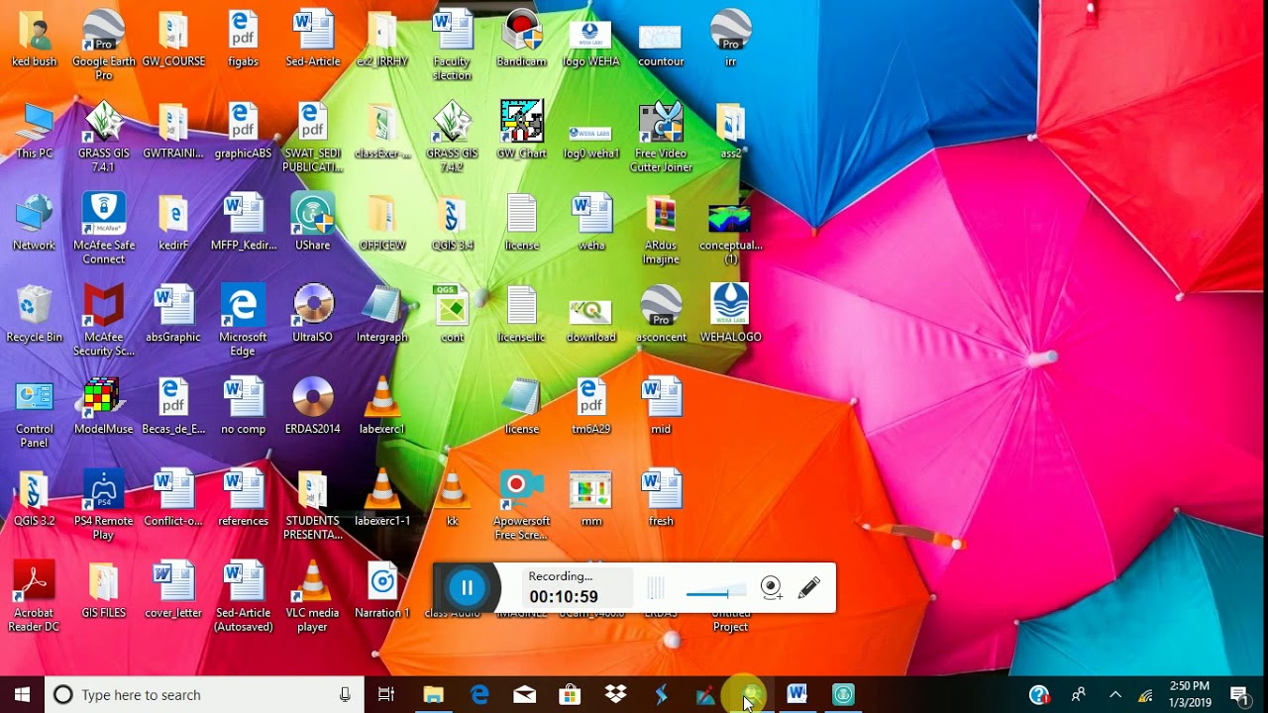Select the Control Panel desktop icon
This screenshot has height=713, width=1268.
click(35, 414)
